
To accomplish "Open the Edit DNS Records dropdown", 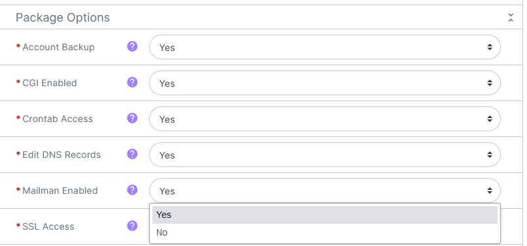I will click(x=325, y=155).
